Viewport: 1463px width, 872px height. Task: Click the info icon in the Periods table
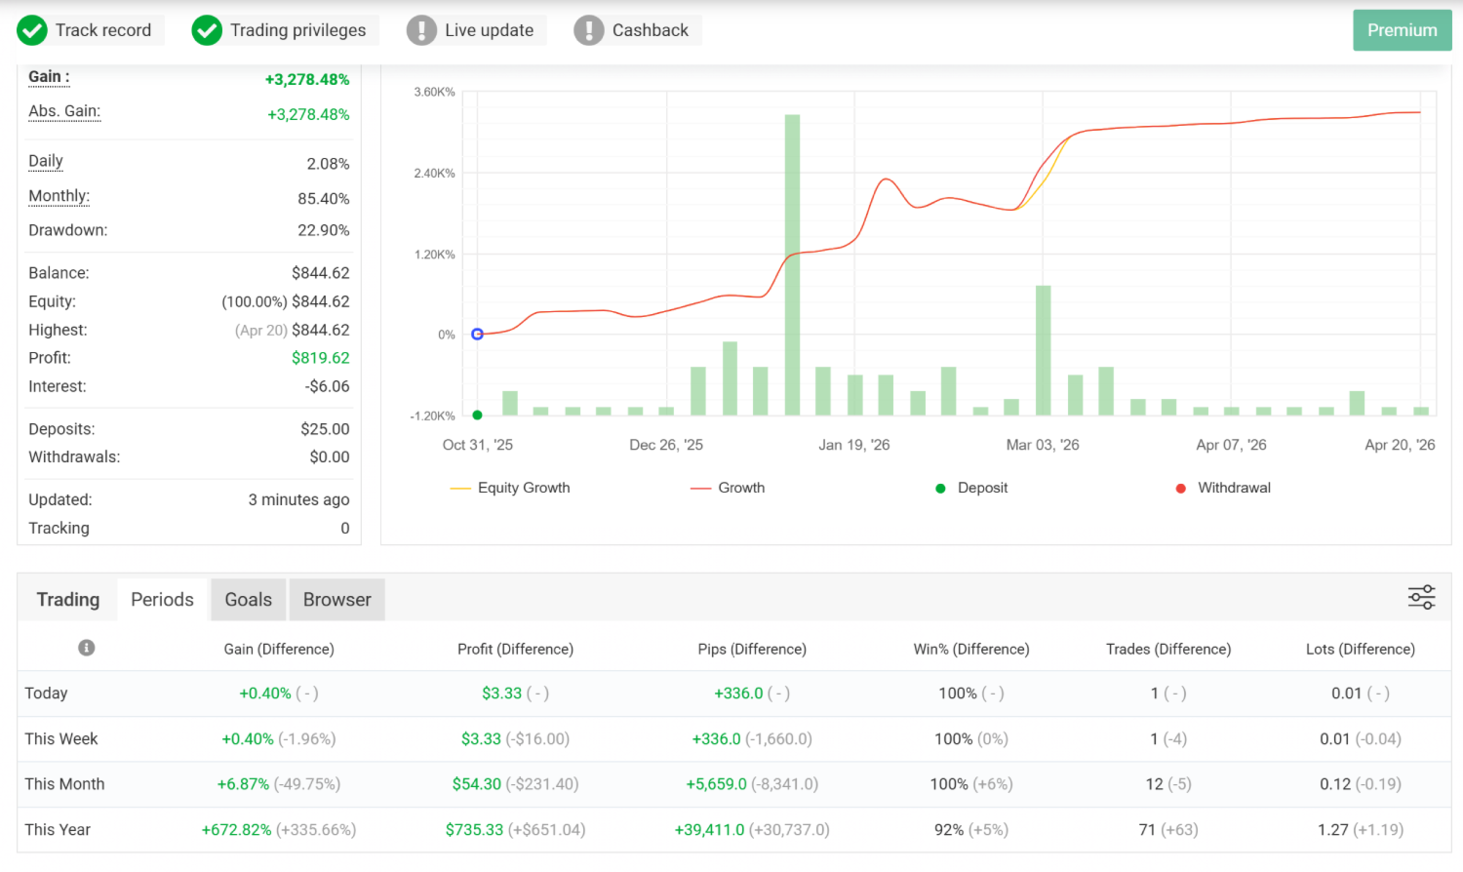86,647
